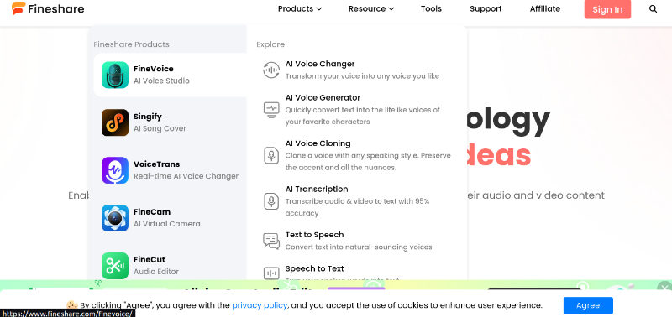Select the Singify app icon
The width and height of the screenshot is (672, 317).
[x=115, y=122]
